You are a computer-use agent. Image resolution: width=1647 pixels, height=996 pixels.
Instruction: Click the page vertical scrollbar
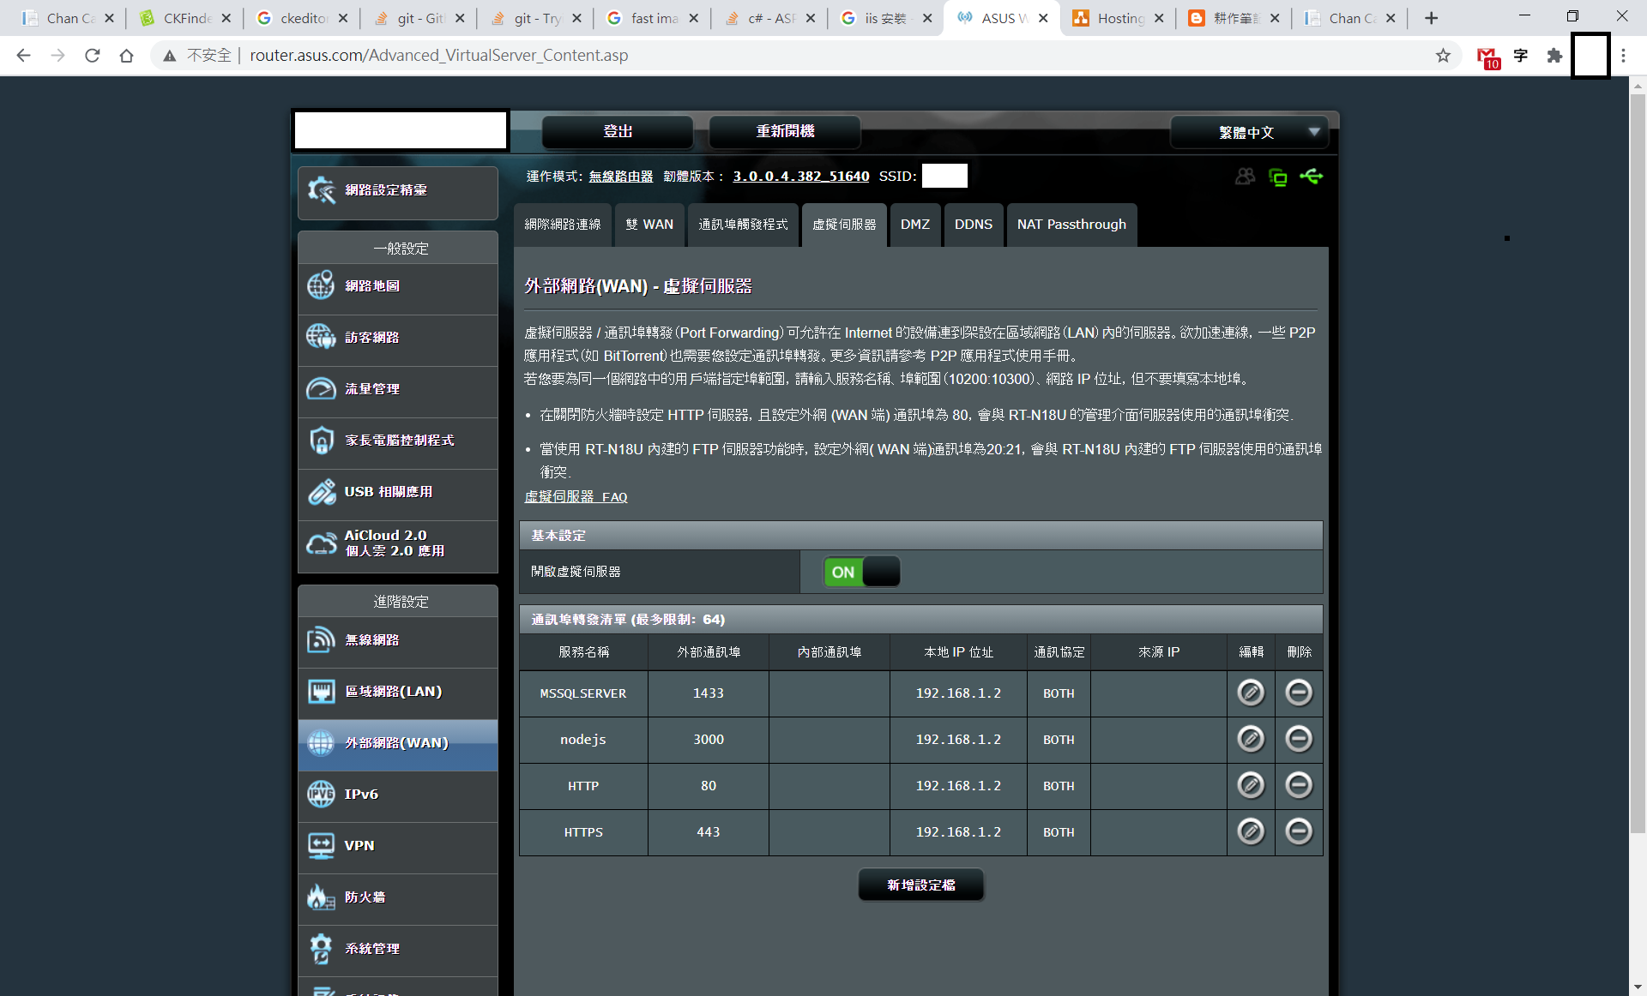1638,463
